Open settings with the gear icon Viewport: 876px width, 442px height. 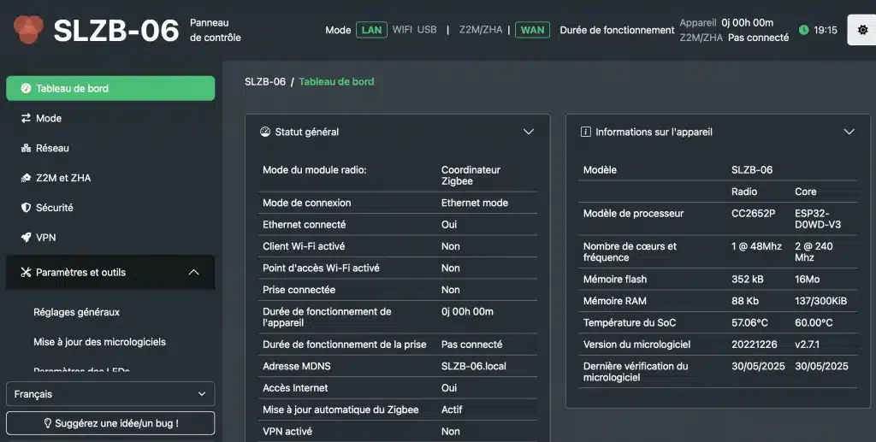pos(861,30)
